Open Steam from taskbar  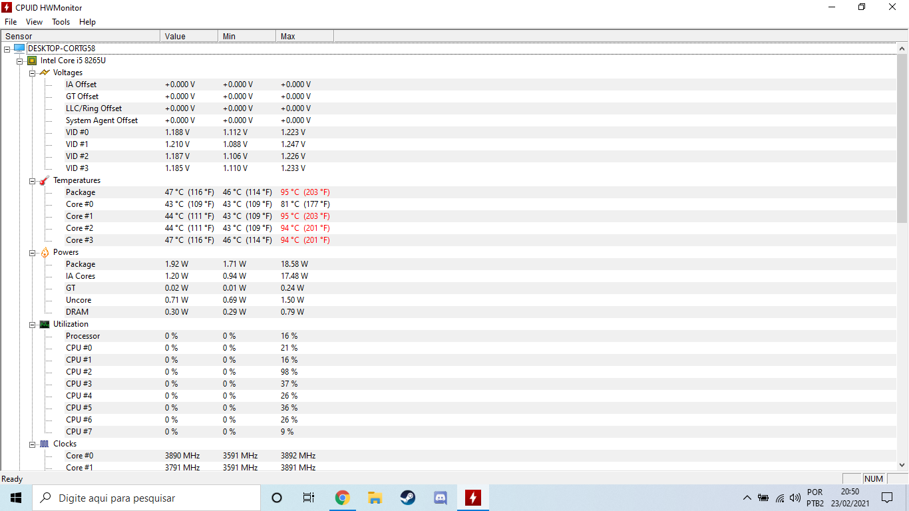(x=407, y=498)
